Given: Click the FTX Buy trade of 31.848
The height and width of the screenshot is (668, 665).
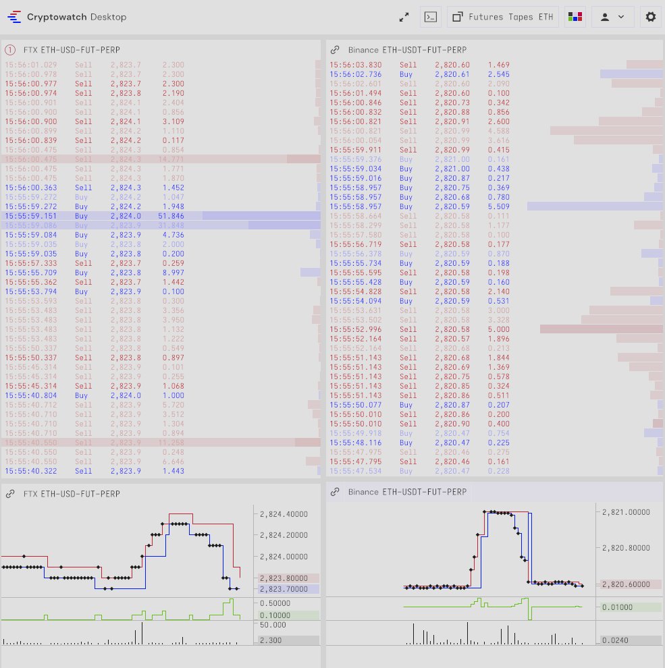Looking at the screenshot, I should 161,225.
